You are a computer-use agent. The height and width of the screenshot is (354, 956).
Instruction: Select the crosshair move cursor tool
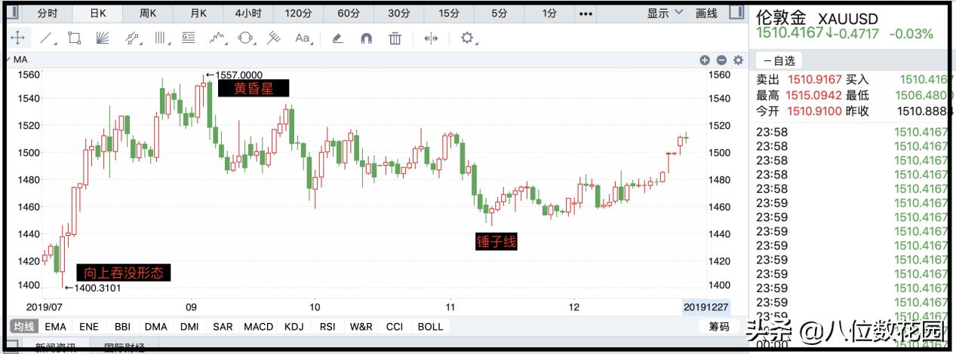coord(17,38)
